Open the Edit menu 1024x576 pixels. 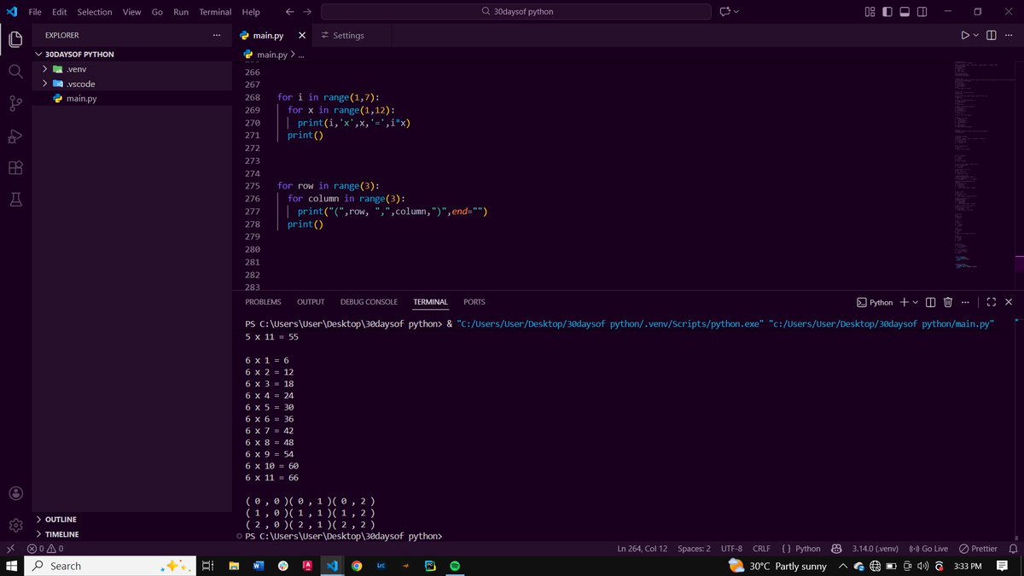click(60, 12)
